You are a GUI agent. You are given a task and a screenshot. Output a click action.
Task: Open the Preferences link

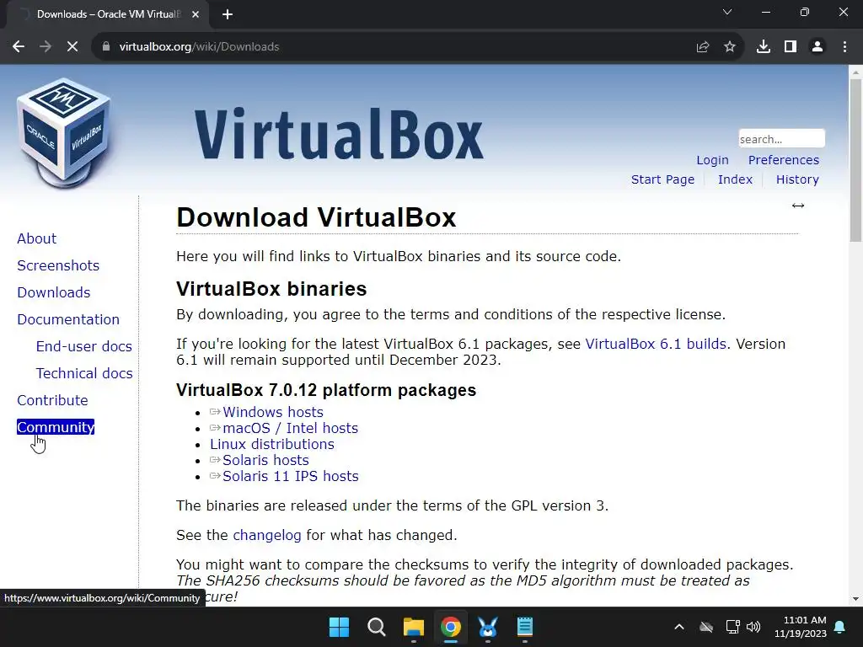784,160
